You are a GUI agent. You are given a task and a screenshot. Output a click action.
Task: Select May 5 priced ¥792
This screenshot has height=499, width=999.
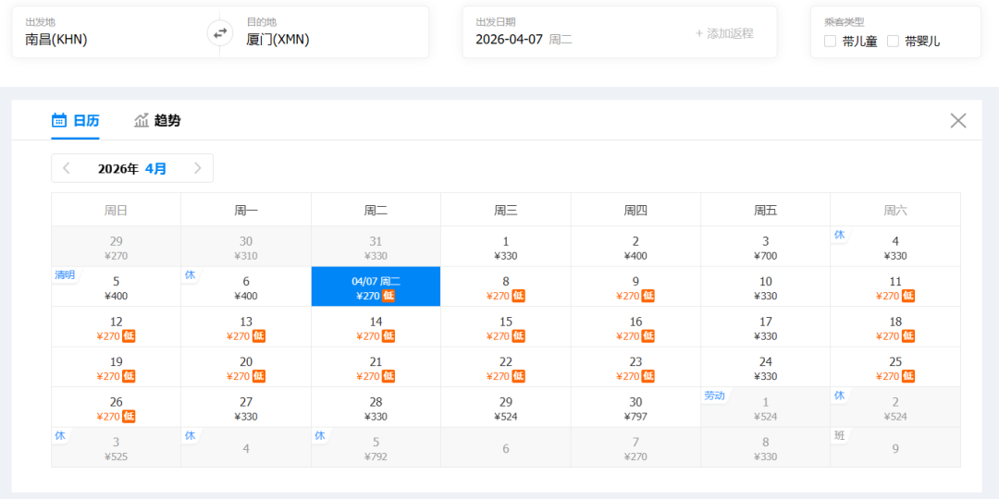pyautogui.click(x=376, y=447)
